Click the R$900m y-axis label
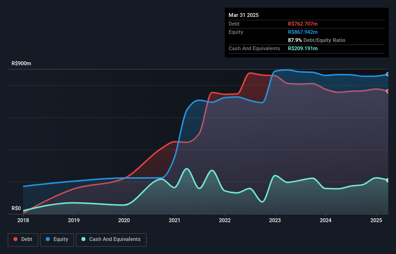Screen dimensions: 396x254 click(21, 63)
